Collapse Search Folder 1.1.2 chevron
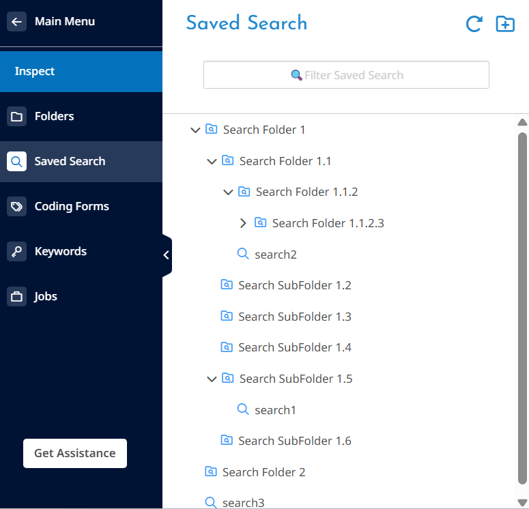Viewport: 529px width, 509px height. point(228,192)
